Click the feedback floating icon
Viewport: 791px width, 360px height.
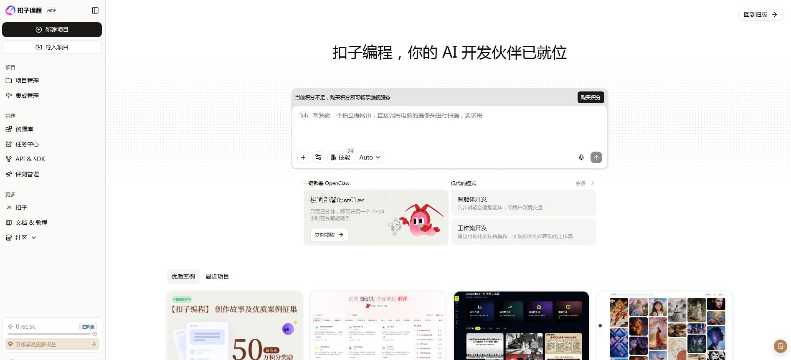[x=780, y=346]
